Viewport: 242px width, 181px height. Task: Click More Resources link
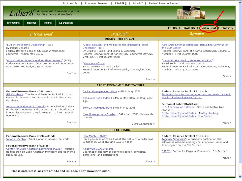(x=143, y=124)
